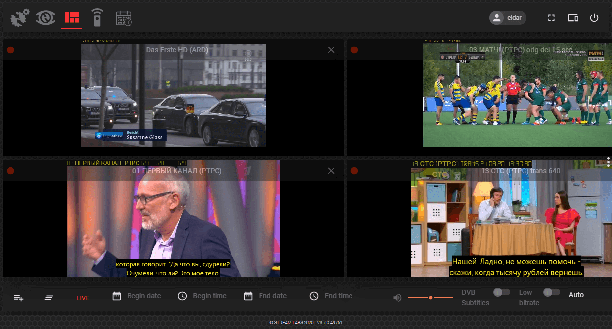Image resolution: width=612 pixels, height=329 pixels.
Task: Close the Das Erste HD (ARD) player
Action: [x=331, y=50]
